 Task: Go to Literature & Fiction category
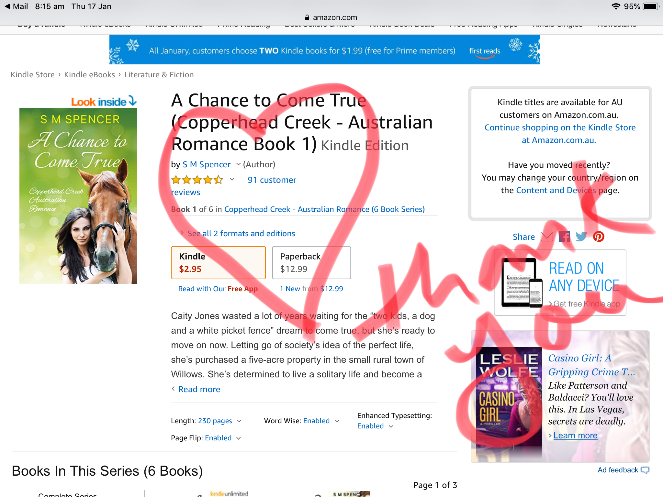pos(159,75)
